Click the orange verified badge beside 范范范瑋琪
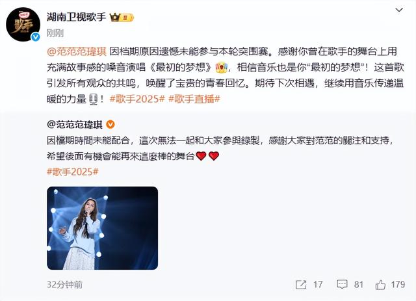Viewport: 416px width, 301px height. click(x=110, y=124)
